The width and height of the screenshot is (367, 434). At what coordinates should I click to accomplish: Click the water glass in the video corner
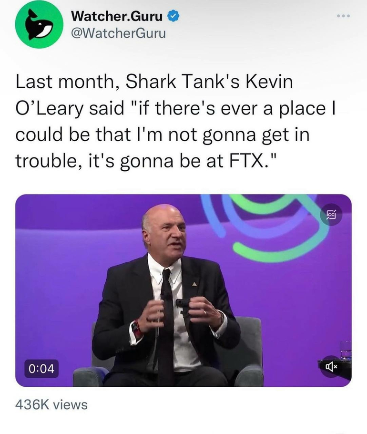[x=346, y=351]
